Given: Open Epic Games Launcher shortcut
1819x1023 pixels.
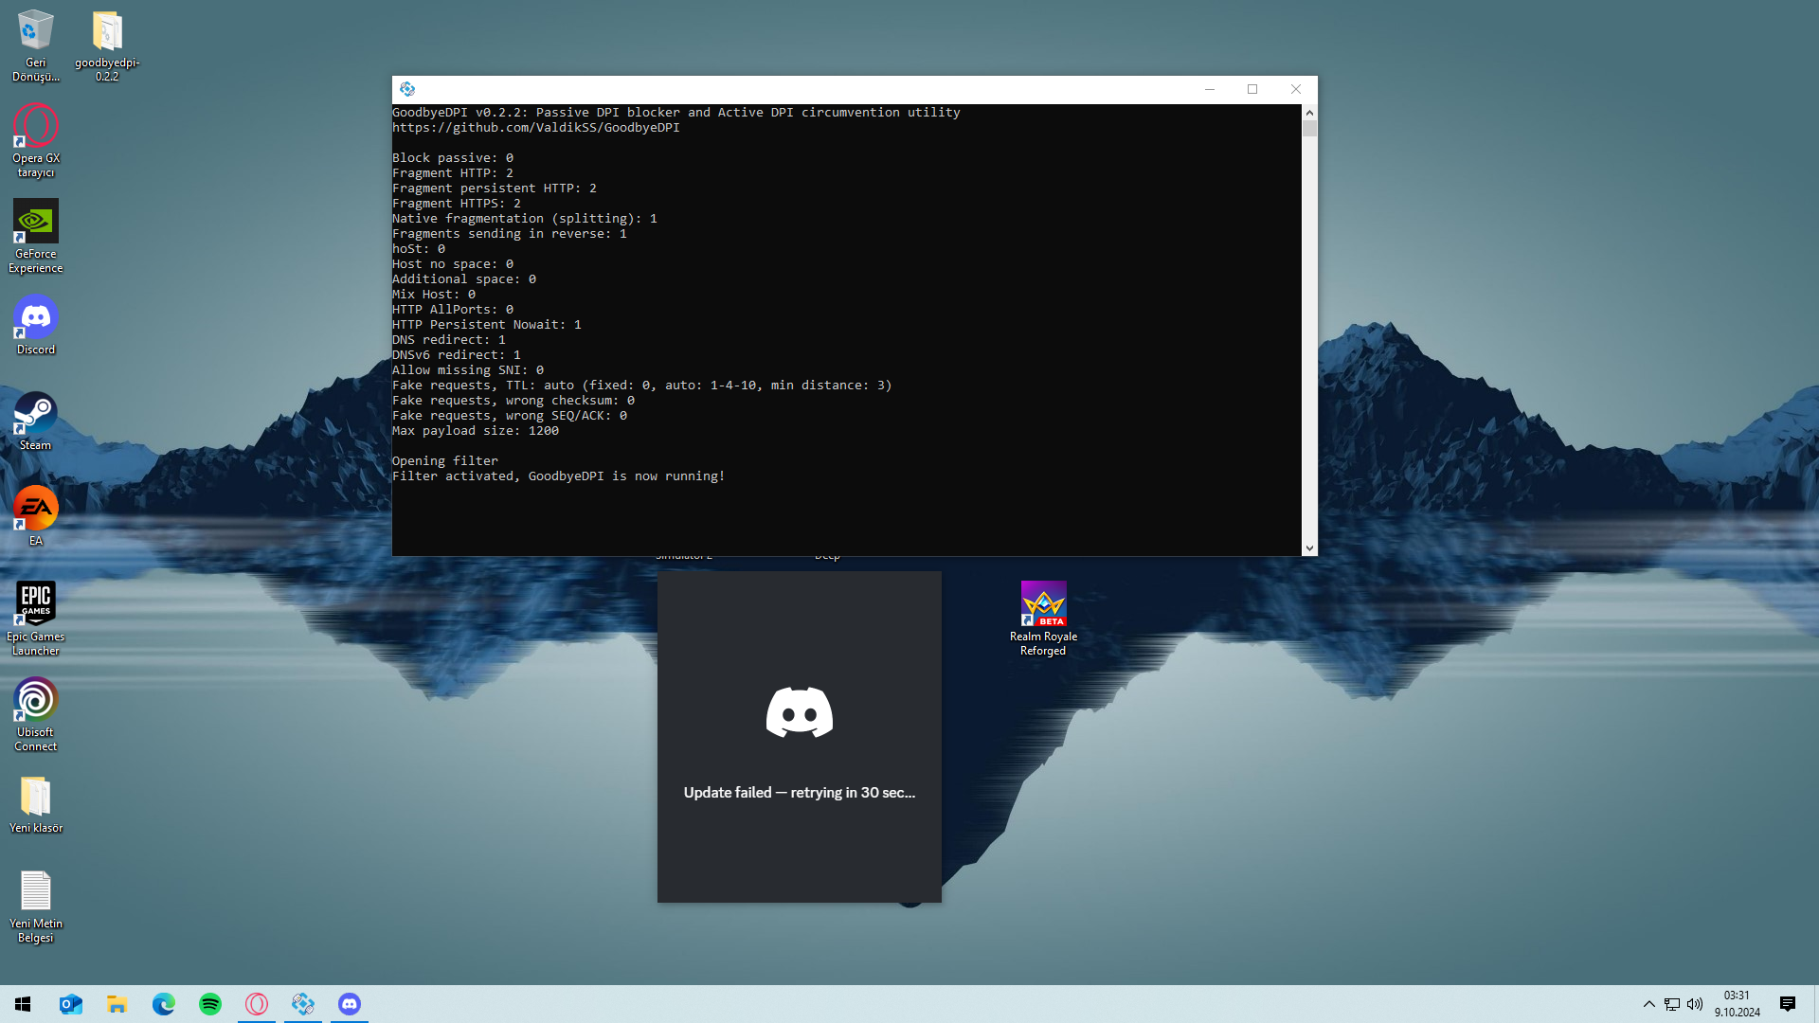Looking at the screenshot, I should pyautogui.click(x=36, y=605).
